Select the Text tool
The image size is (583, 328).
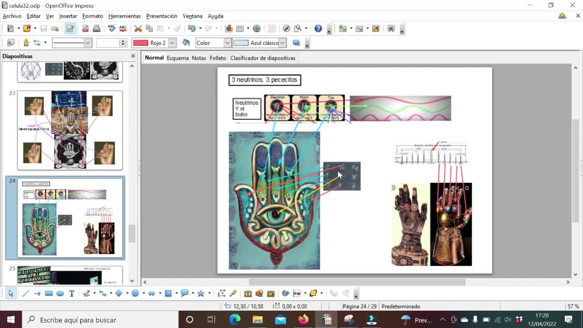(72, 293)
